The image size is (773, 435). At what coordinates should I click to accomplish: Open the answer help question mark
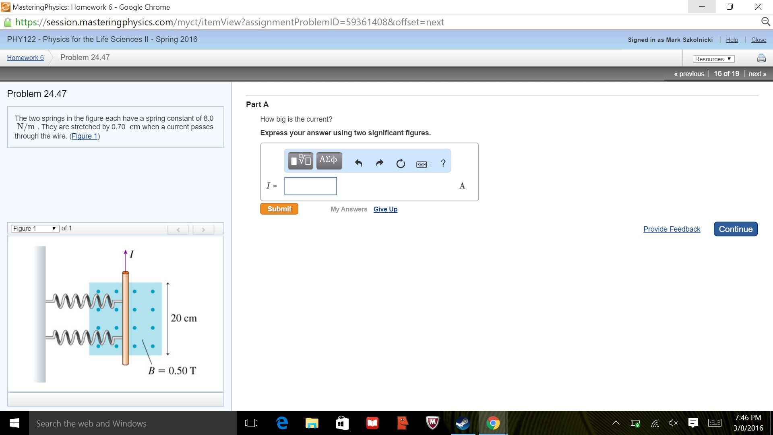click(443, 163)
